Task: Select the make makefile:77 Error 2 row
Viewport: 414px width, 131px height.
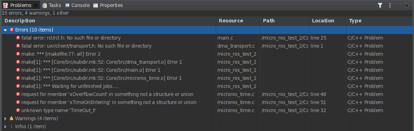Action: [207, 54]
